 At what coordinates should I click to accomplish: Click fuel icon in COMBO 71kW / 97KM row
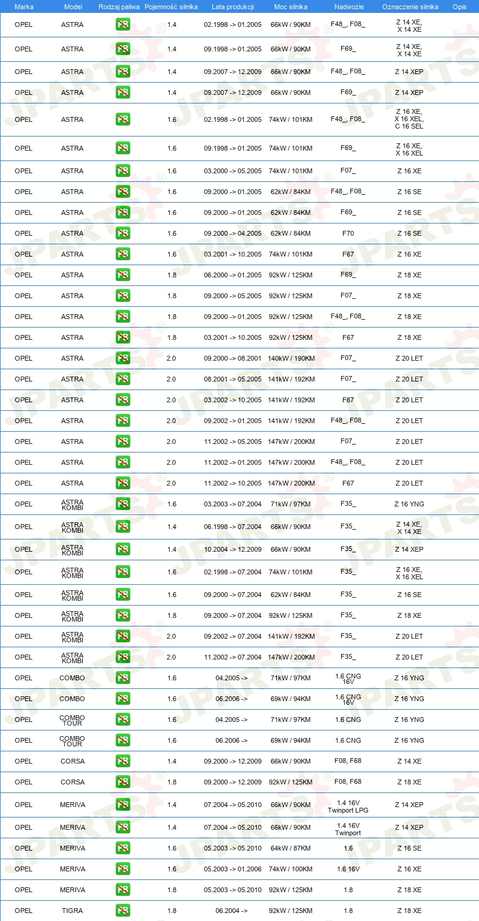click(x=123, y=678)
